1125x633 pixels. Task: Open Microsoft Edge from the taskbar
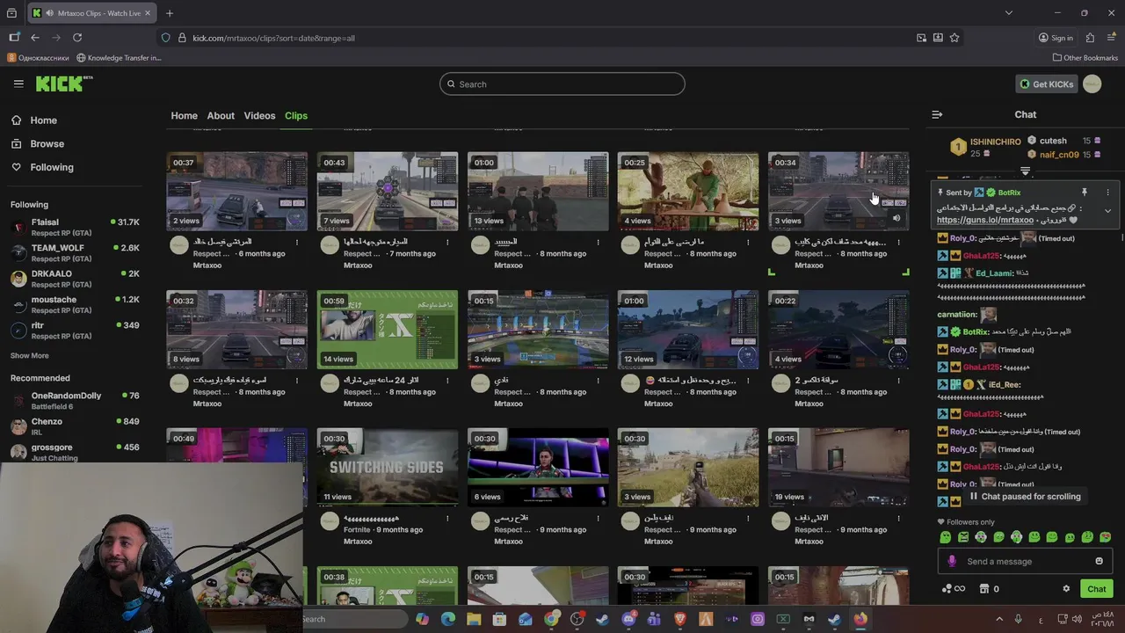pyautogui.click(x=448, y=619)
